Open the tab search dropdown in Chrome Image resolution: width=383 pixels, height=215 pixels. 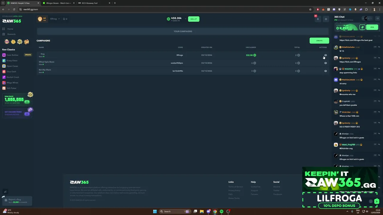pos(3,3)
